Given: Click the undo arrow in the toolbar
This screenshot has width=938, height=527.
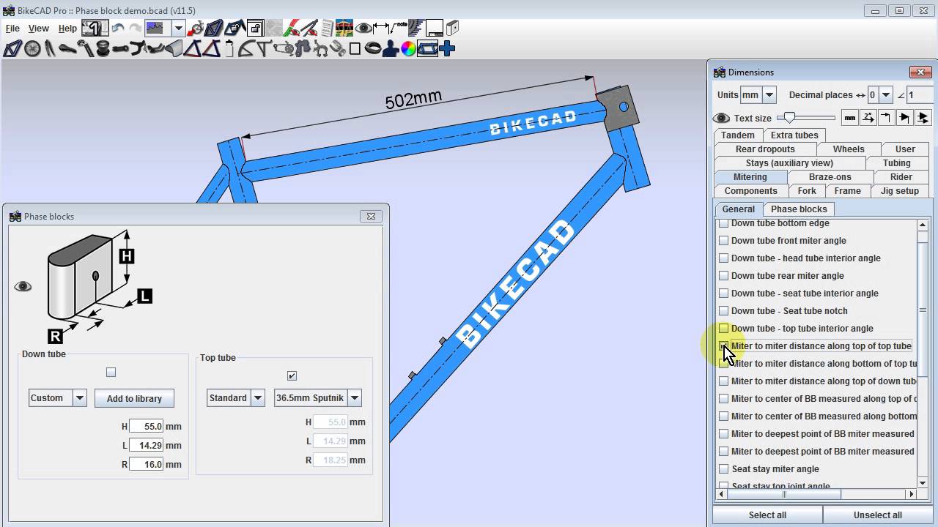Looking at the screenshot, I should coord(117,29).
